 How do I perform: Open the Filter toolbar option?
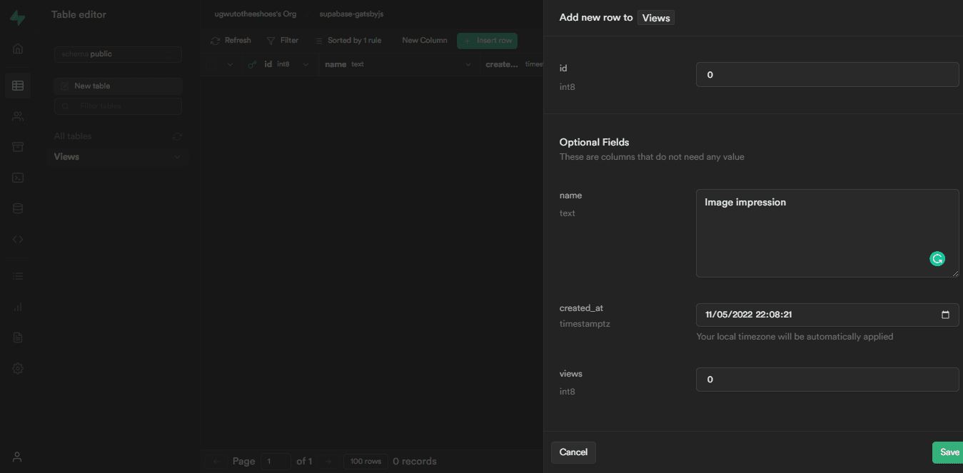coord(283,41)
